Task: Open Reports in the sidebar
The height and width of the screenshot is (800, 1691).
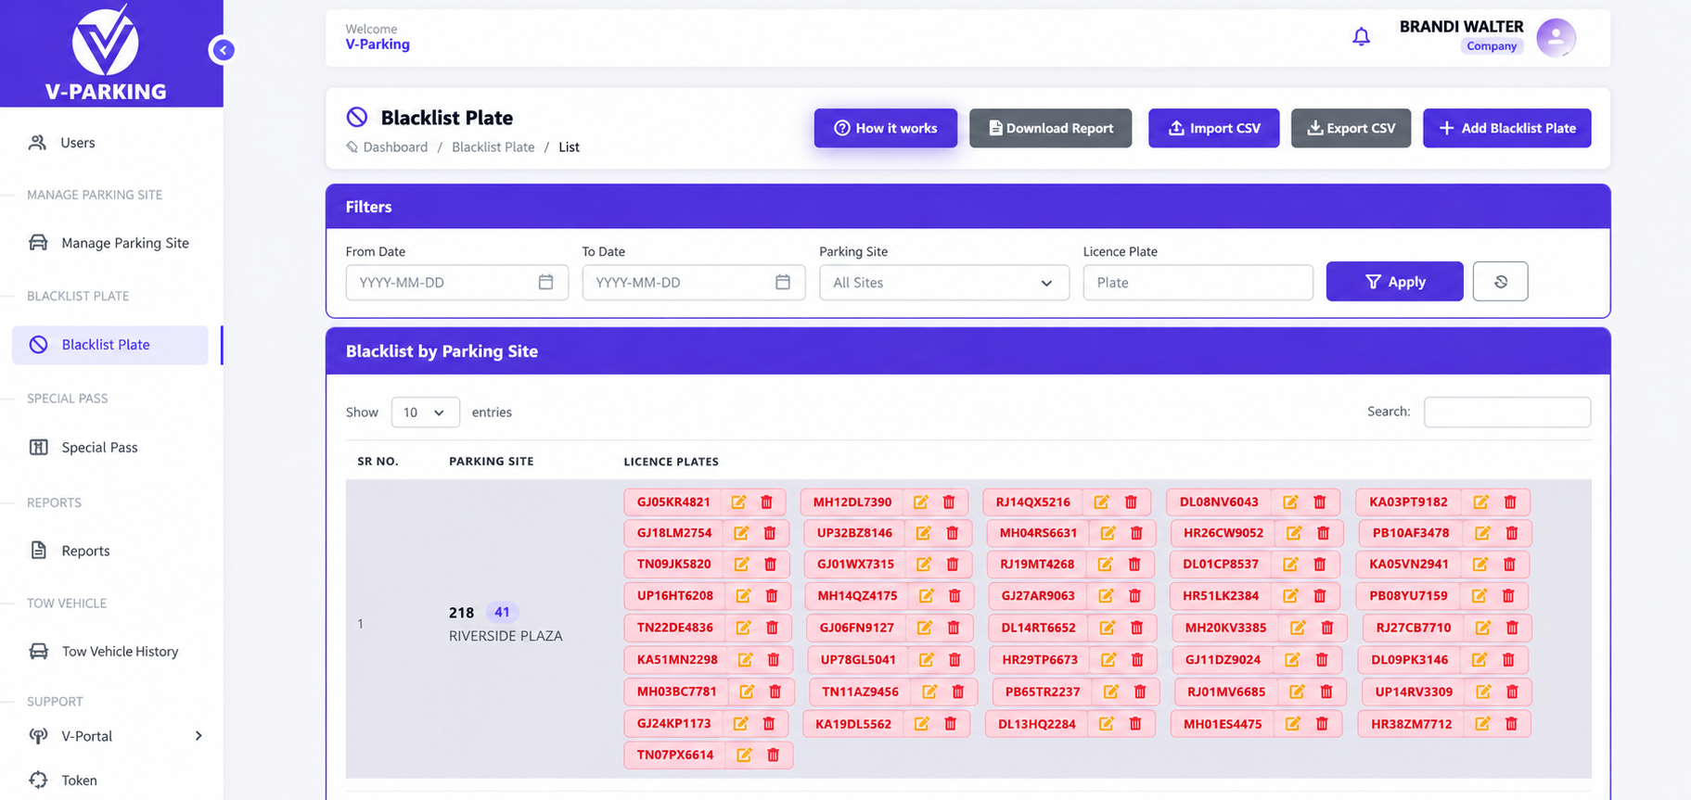Action: pos(85,551)
